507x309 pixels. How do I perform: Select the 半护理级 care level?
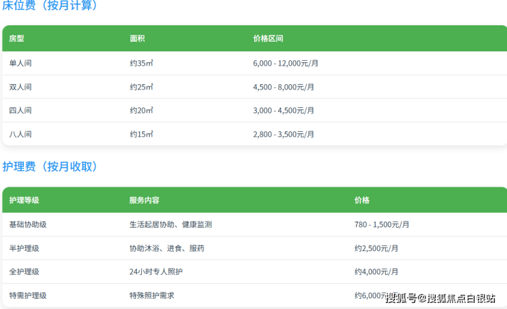pyautogui.click(x=24, y=248)
